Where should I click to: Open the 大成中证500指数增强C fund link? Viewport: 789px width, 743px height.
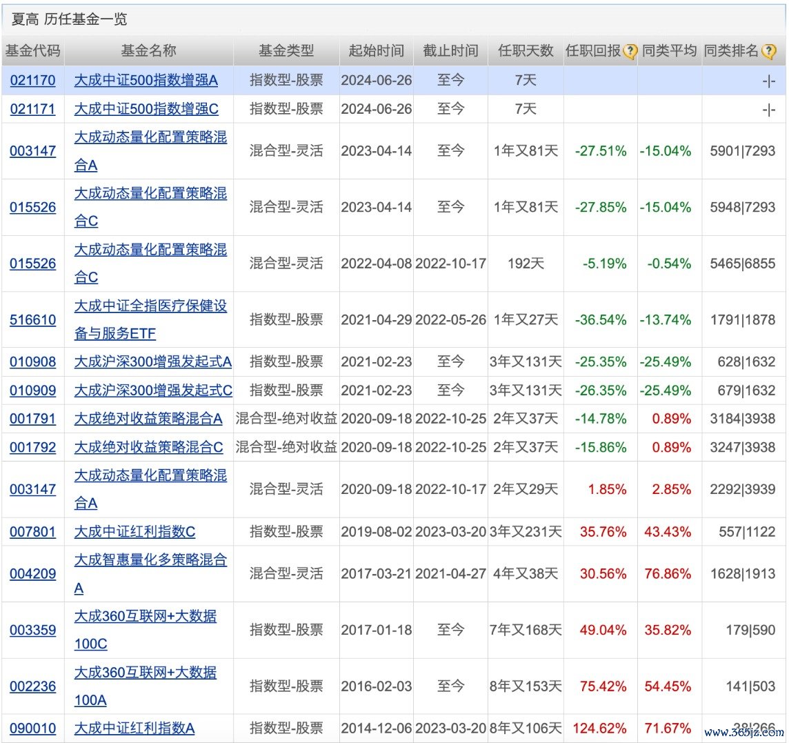[146, 109]
